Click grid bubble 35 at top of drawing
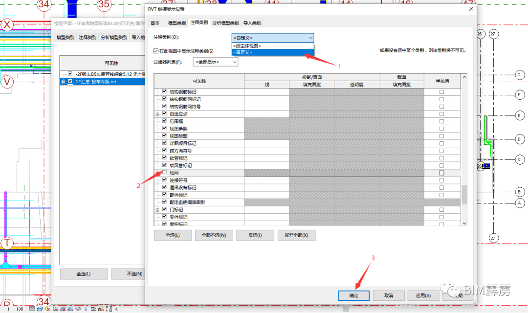528x313 pixels. 104,5
